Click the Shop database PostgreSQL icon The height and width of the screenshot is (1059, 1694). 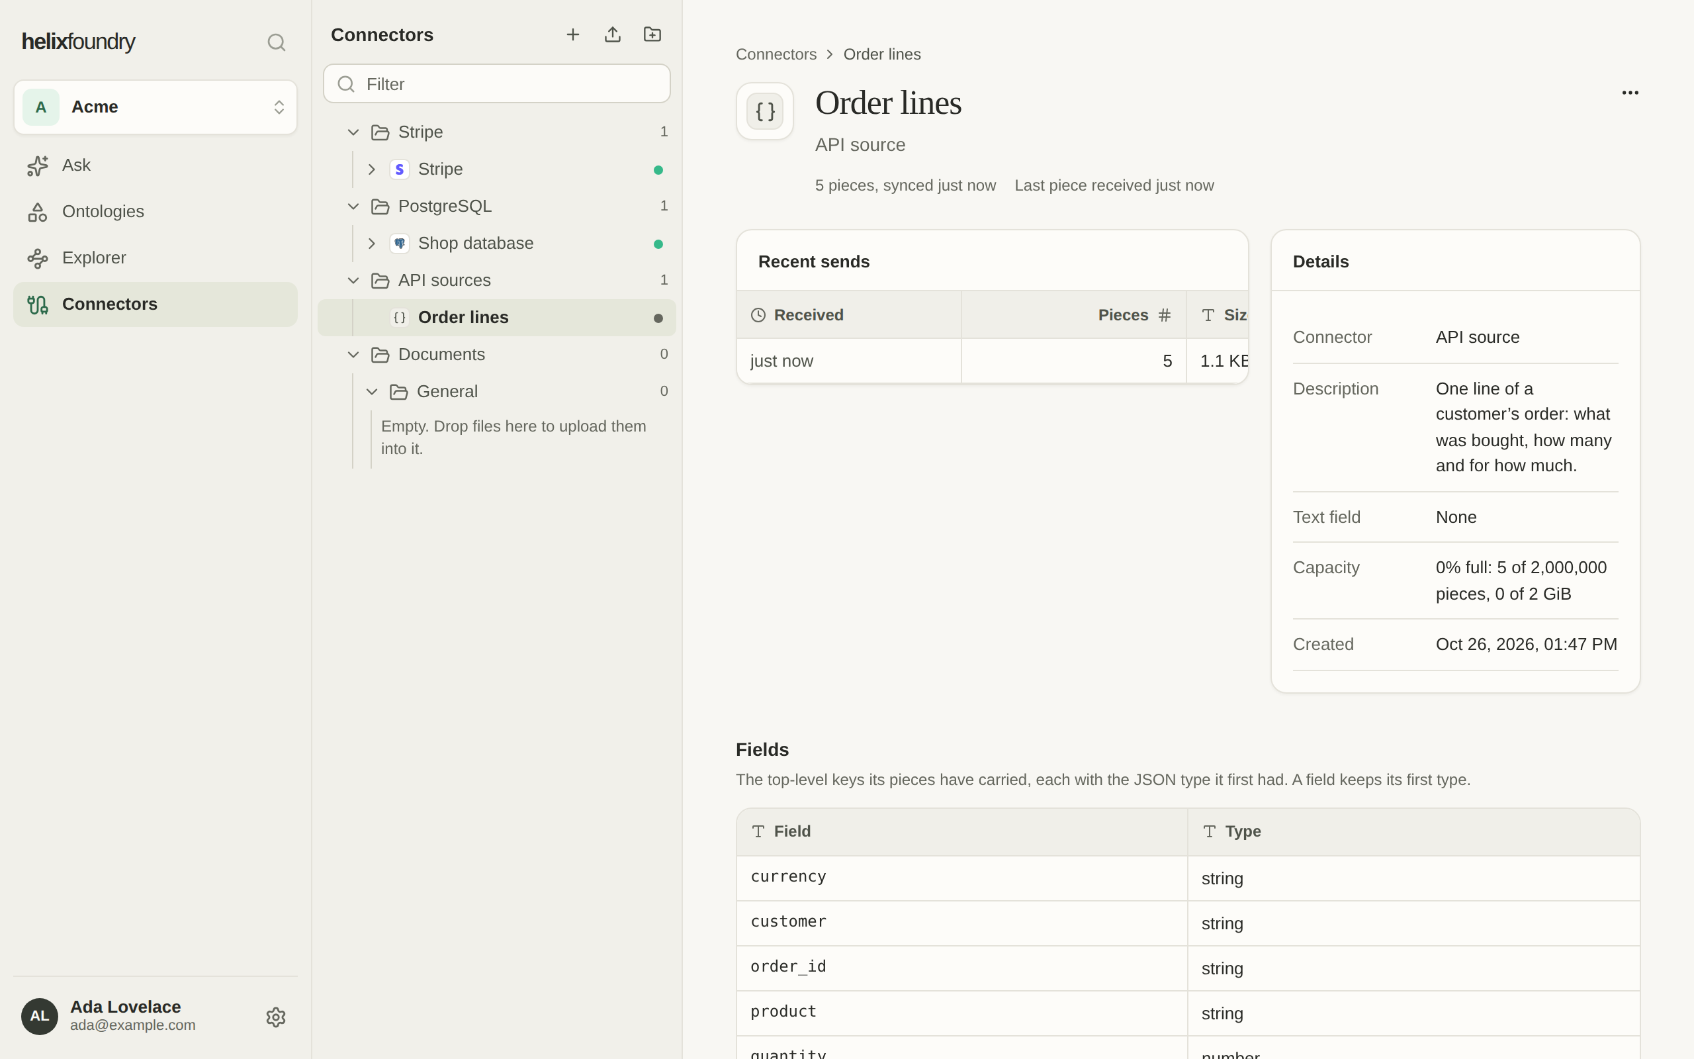click(399, 244)
